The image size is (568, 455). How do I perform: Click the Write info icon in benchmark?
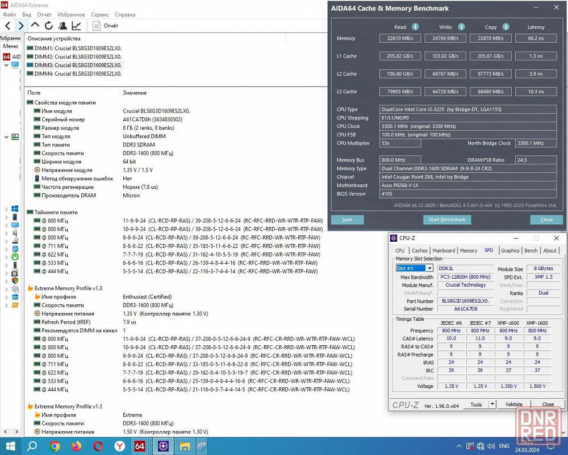click(461, 27)
